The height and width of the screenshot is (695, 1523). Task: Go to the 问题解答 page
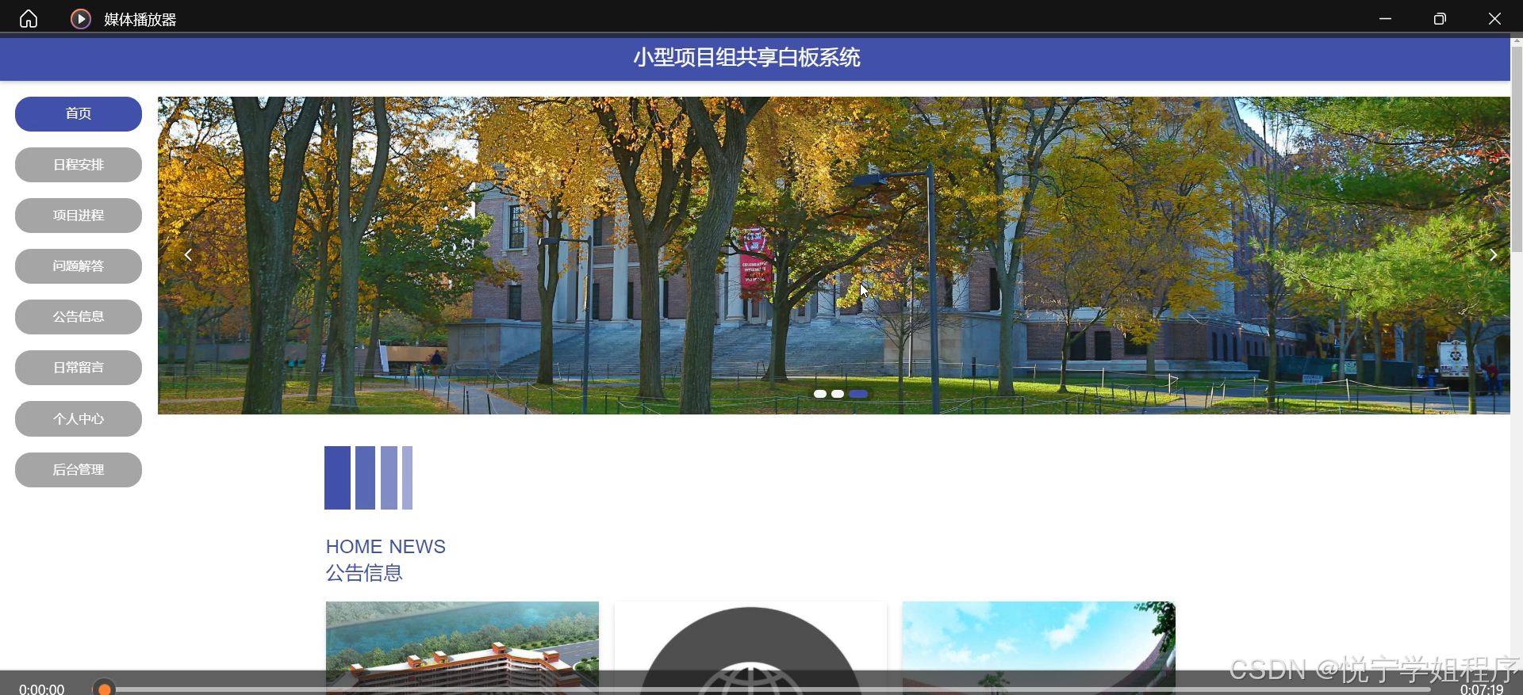pos(79,266)
